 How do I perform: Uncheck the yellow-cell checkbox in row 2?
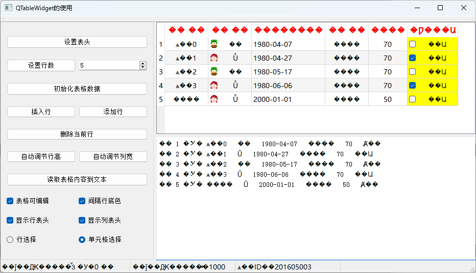[x=413, y=58]
